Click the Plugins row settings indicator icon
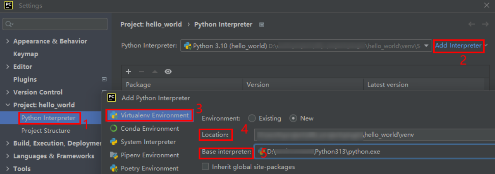 [x=104, y=80]
